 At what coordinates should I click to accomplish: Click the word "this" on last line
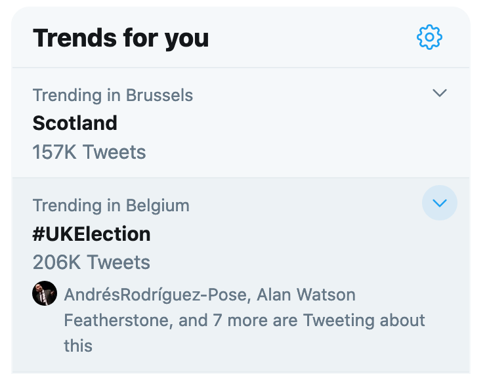click(x=78, y=345)
